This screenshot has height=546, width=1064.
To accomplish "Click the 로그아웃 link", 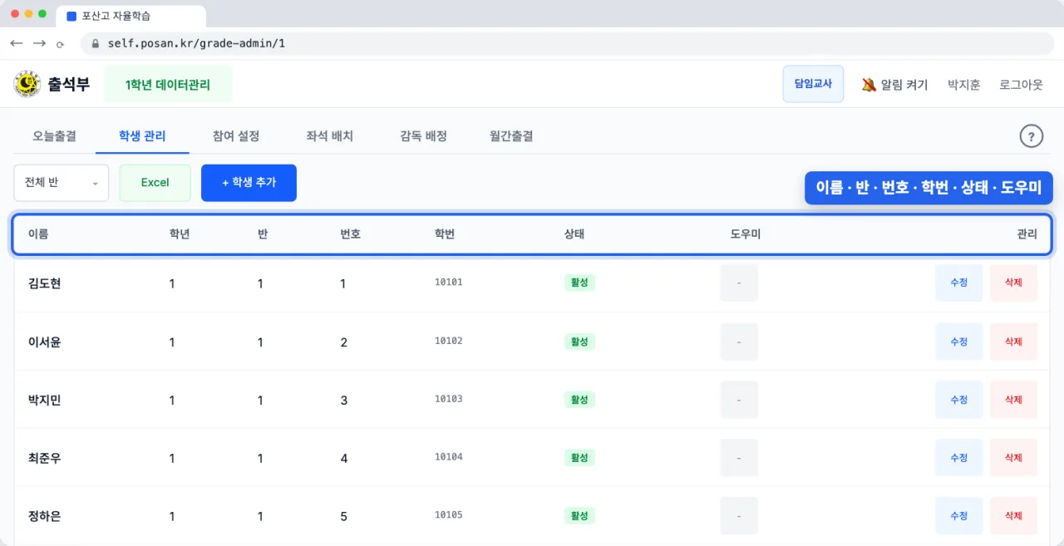I will [1021, 85].
